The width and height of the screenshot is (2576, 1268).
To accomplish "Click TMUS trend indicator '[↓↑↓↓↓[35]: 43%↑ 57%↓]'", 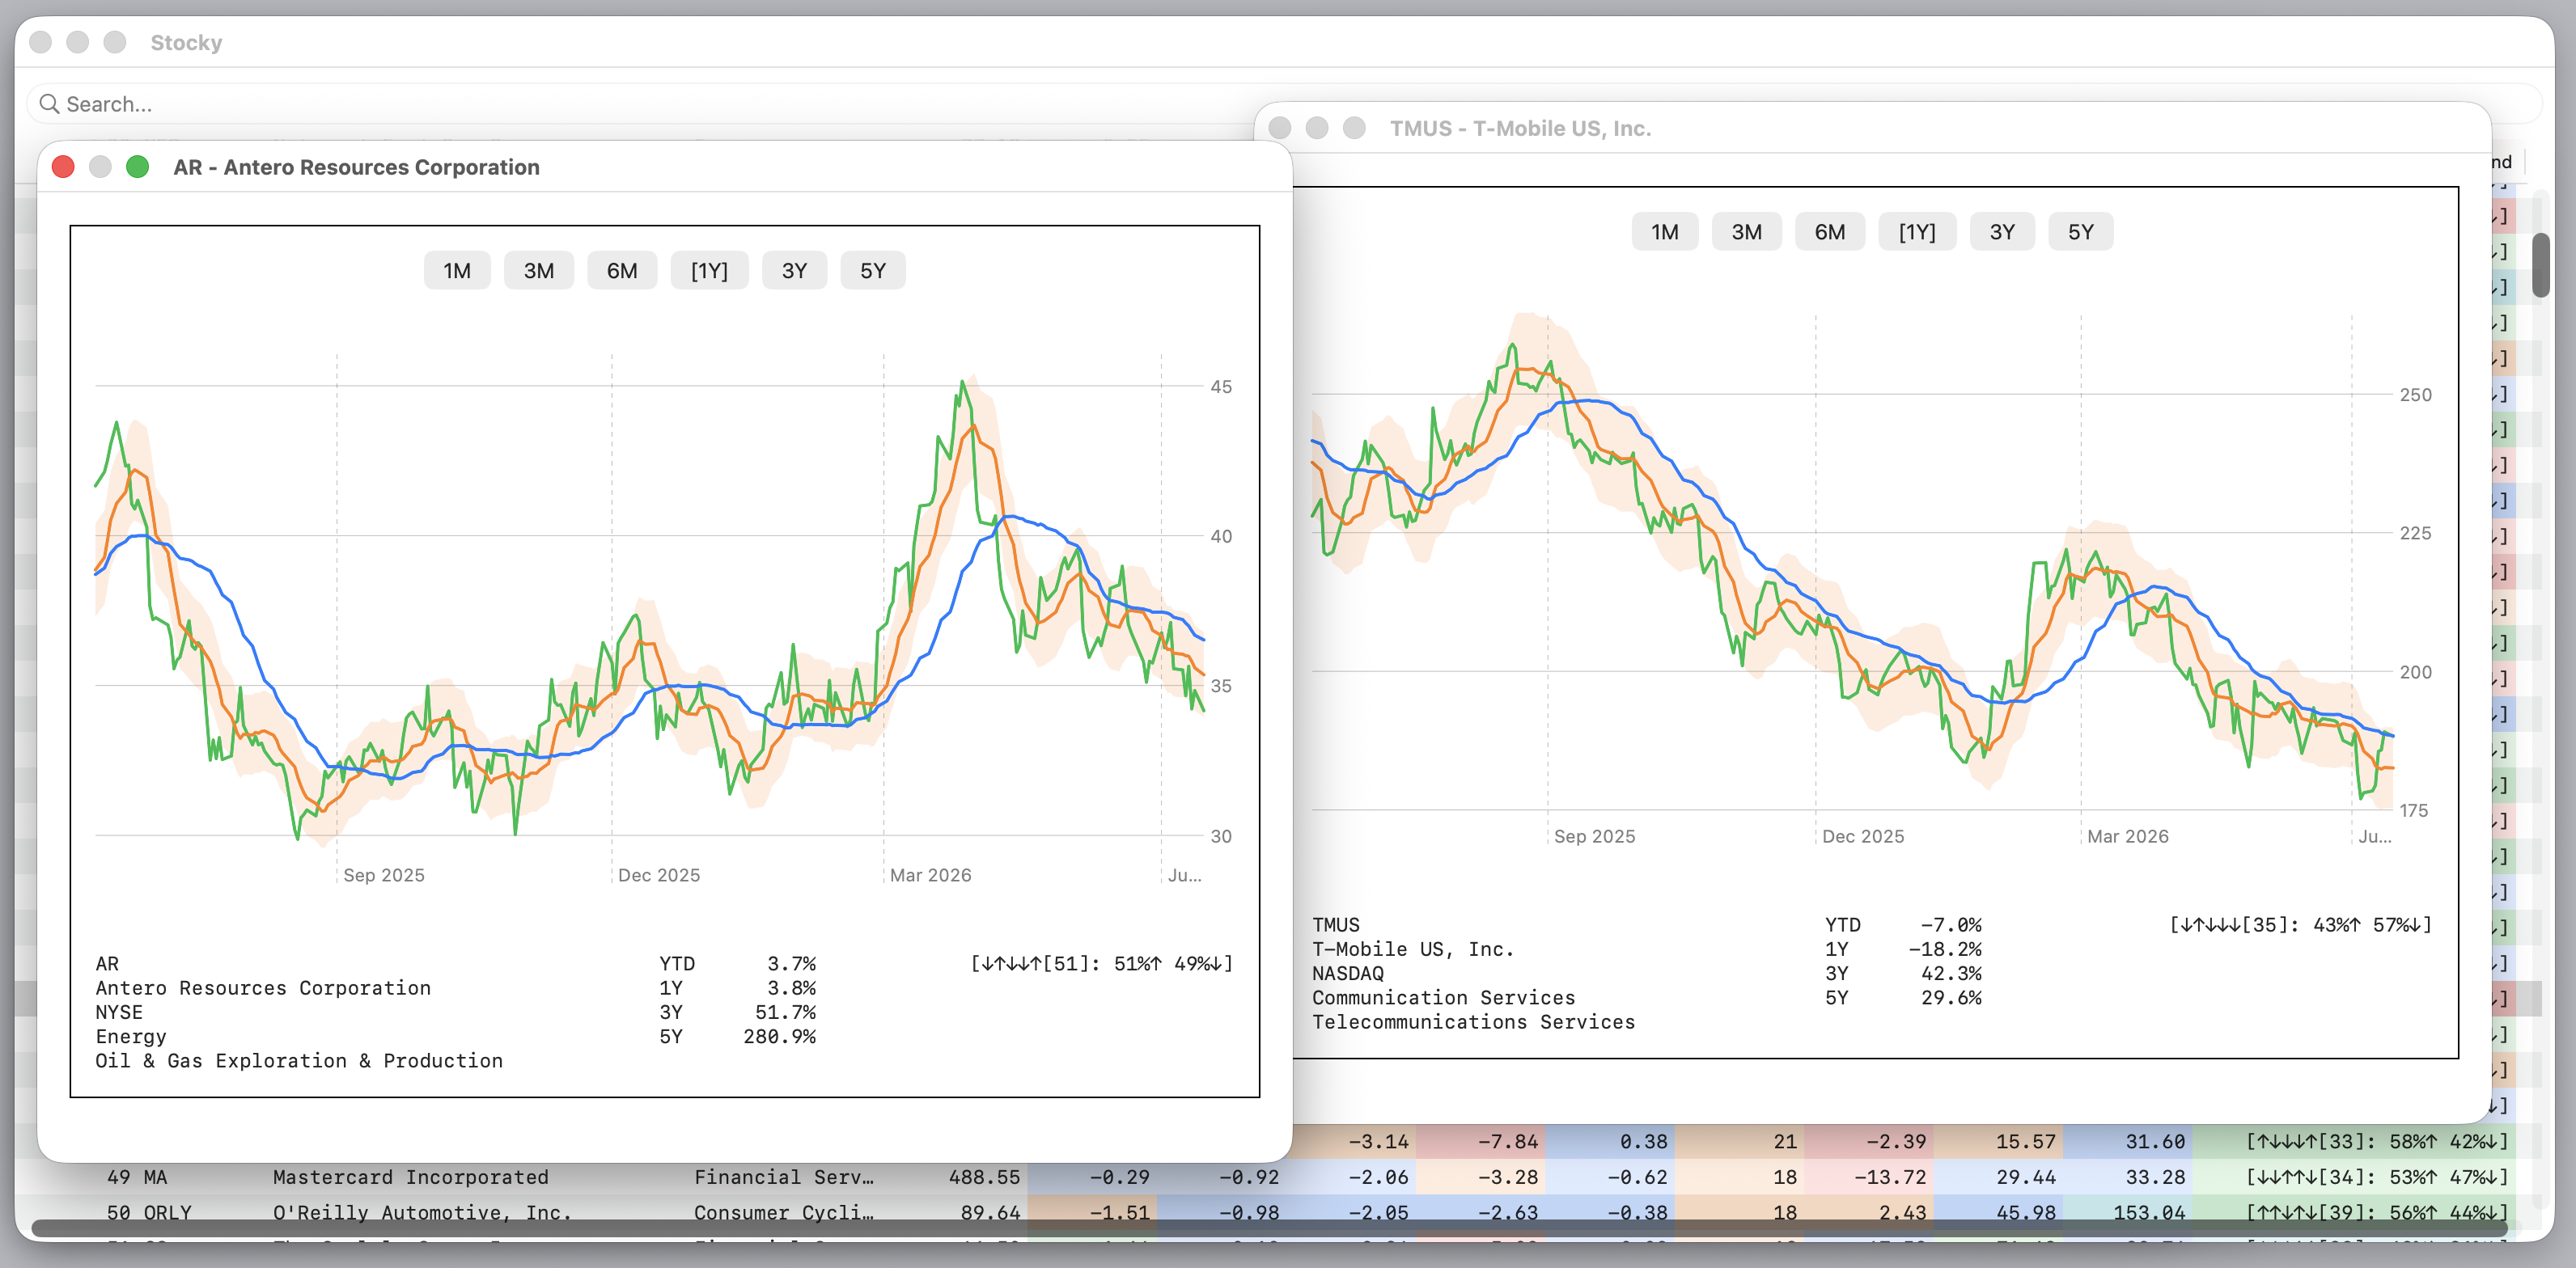I will point(2300,924).
